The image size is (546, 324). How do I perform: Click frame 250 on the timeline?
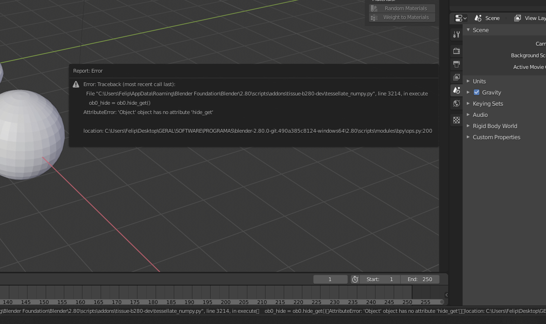pyautogui.click(x=408, y=302)
